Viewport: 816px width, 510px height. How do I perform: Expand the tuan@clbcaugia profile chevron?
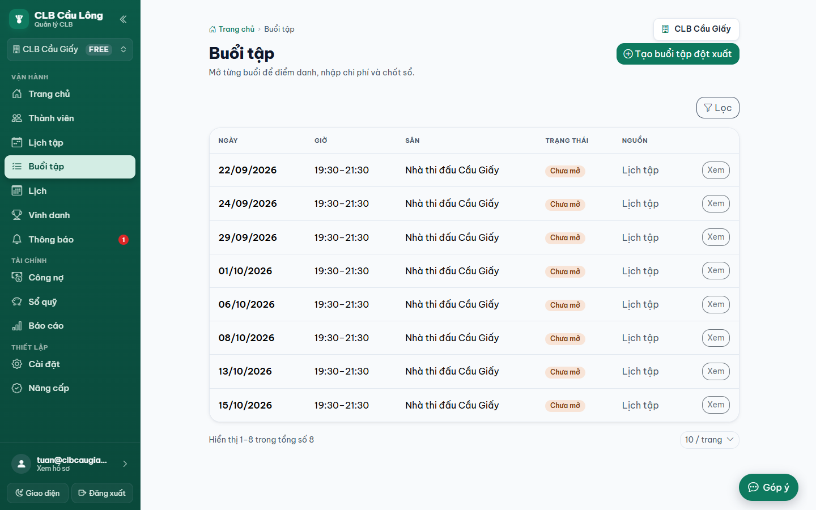125,464
